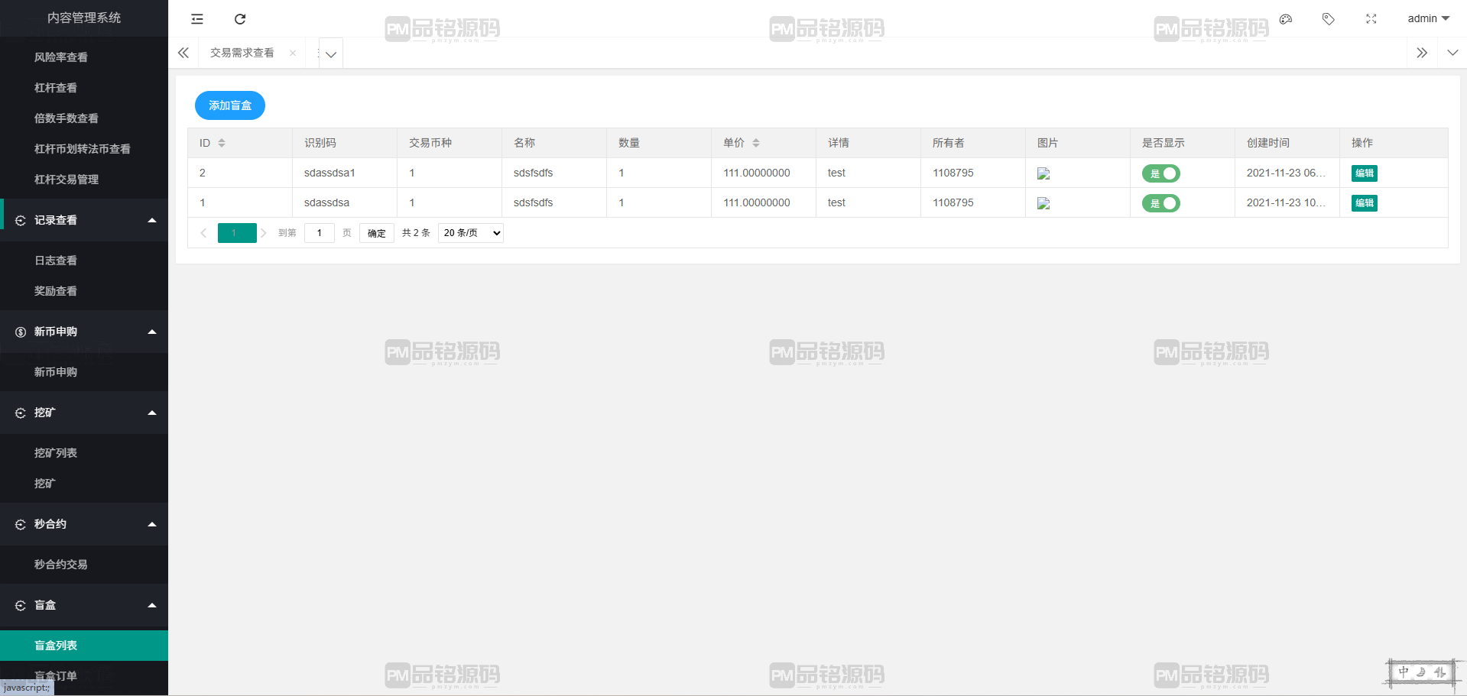Click the tag note icon in header
The width and height of the screenshot is (1467, 696).
1329,19
